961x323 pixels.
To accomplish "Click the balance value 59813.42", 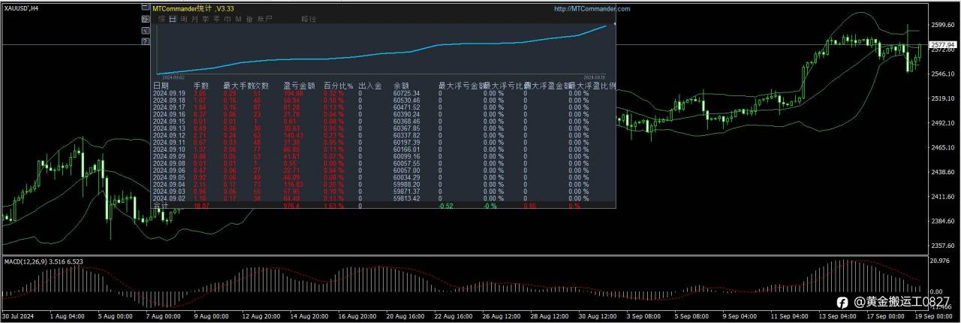I will pos(406,199).
